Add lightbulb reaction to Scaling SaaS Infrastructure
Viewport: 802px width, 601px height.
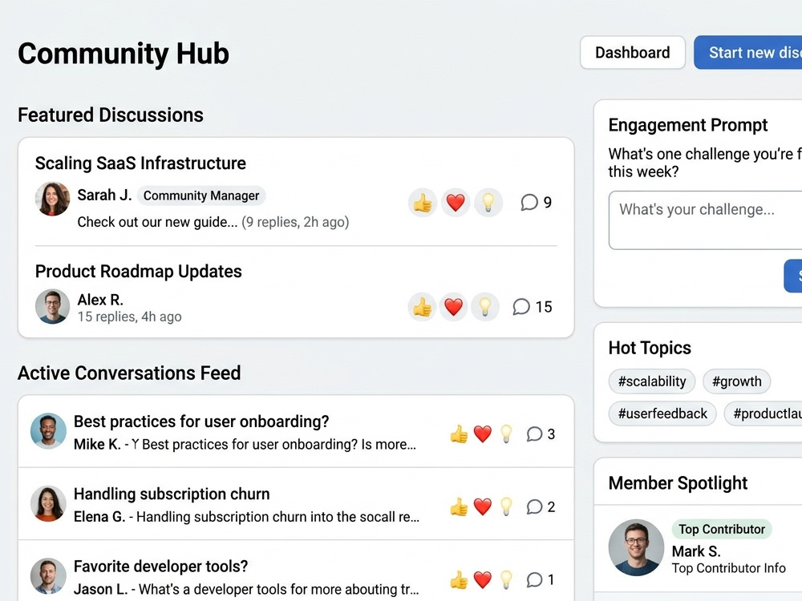tap(488, 203)
